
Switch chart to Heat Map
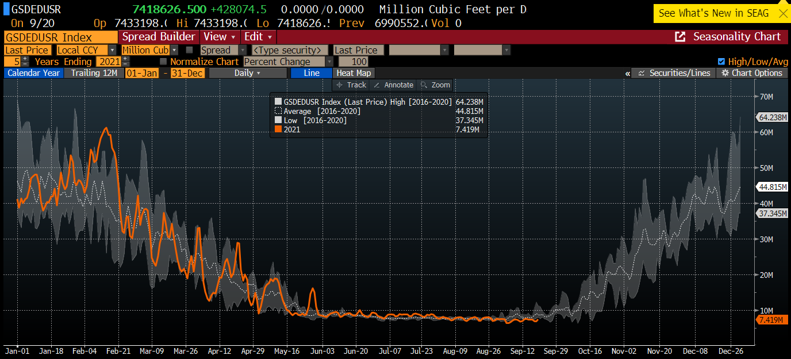353,73
